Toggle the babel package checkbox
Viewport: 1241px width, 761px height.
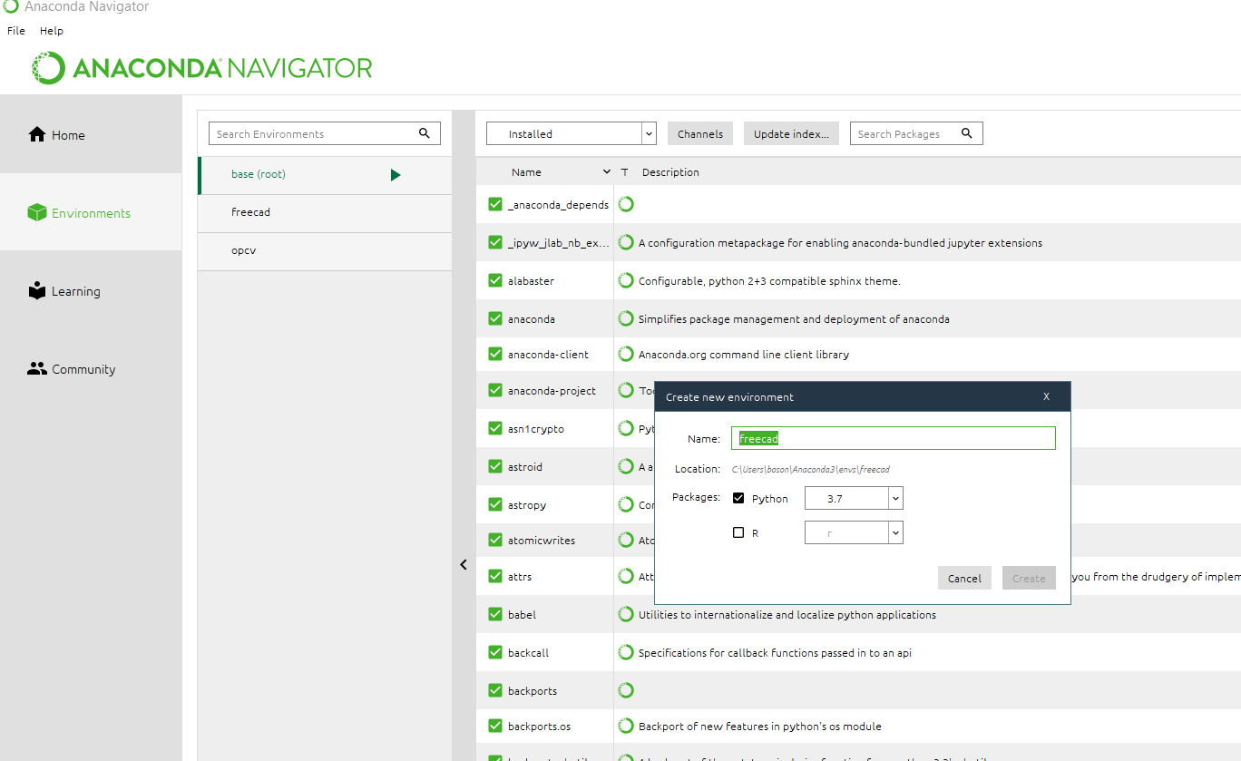click(495, 614)
